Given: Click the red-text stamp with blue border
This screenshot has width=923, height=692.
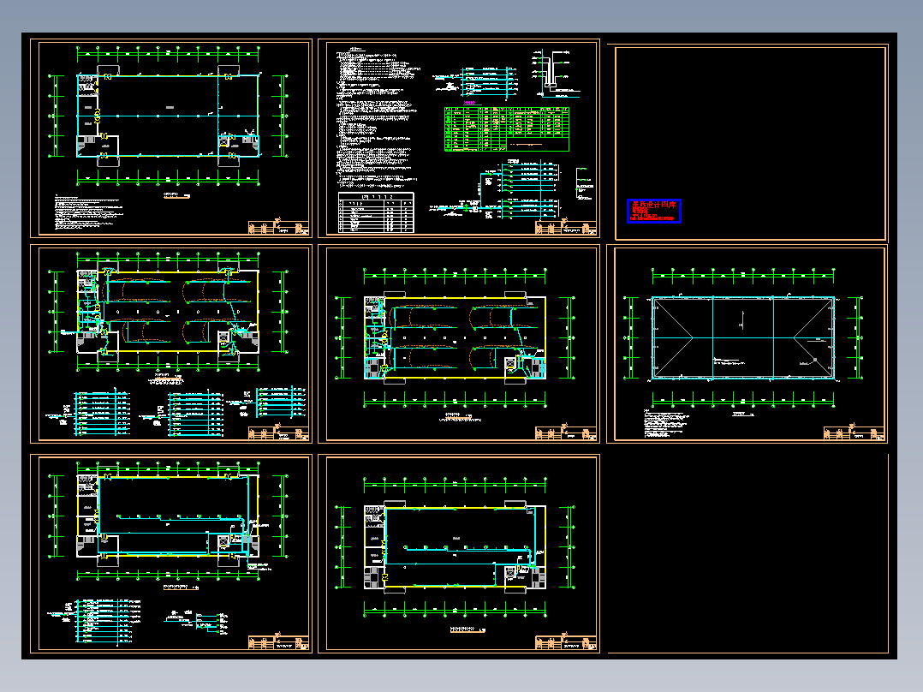Looking at the screenshot, I should point(654,211).
